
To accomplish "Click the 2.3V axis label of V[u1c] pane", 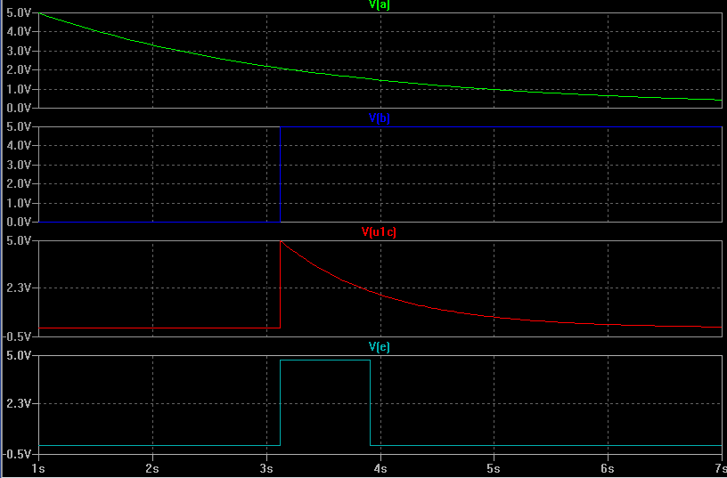I will pos(19,288).
